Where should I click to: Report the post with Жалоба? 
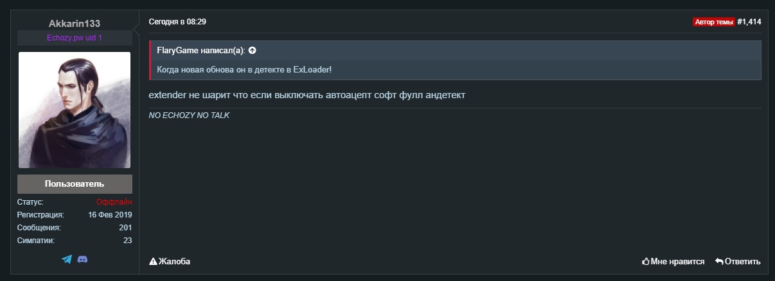tap(170, 261)
